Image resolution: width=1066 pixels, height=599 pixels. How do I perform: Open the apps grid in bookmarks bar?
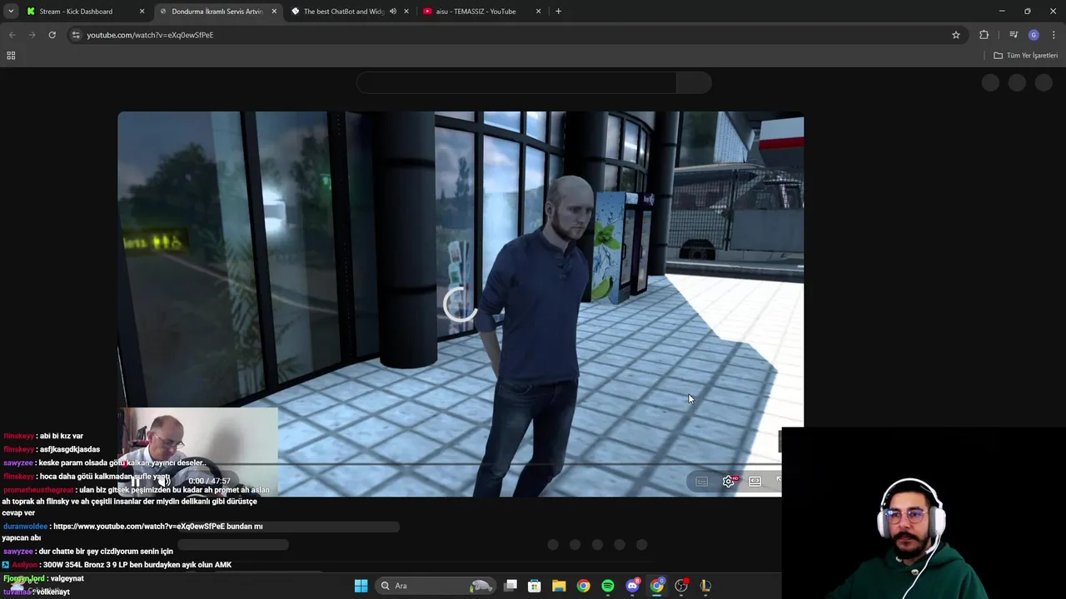click(x=11, y=56)
